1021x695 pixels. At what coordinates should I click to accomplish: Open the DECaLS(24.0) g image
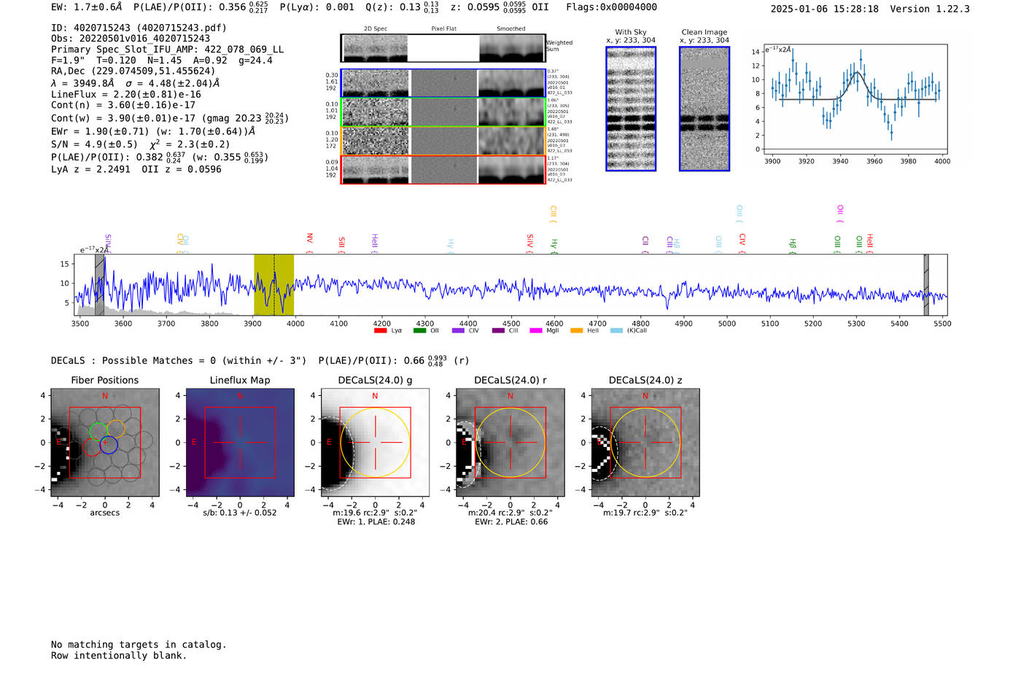(x=375, y=443)
